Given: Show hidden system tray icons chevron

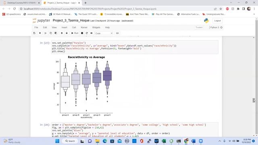Looking at the screenshot, I should pyautogui.click(x=219, y=141).
